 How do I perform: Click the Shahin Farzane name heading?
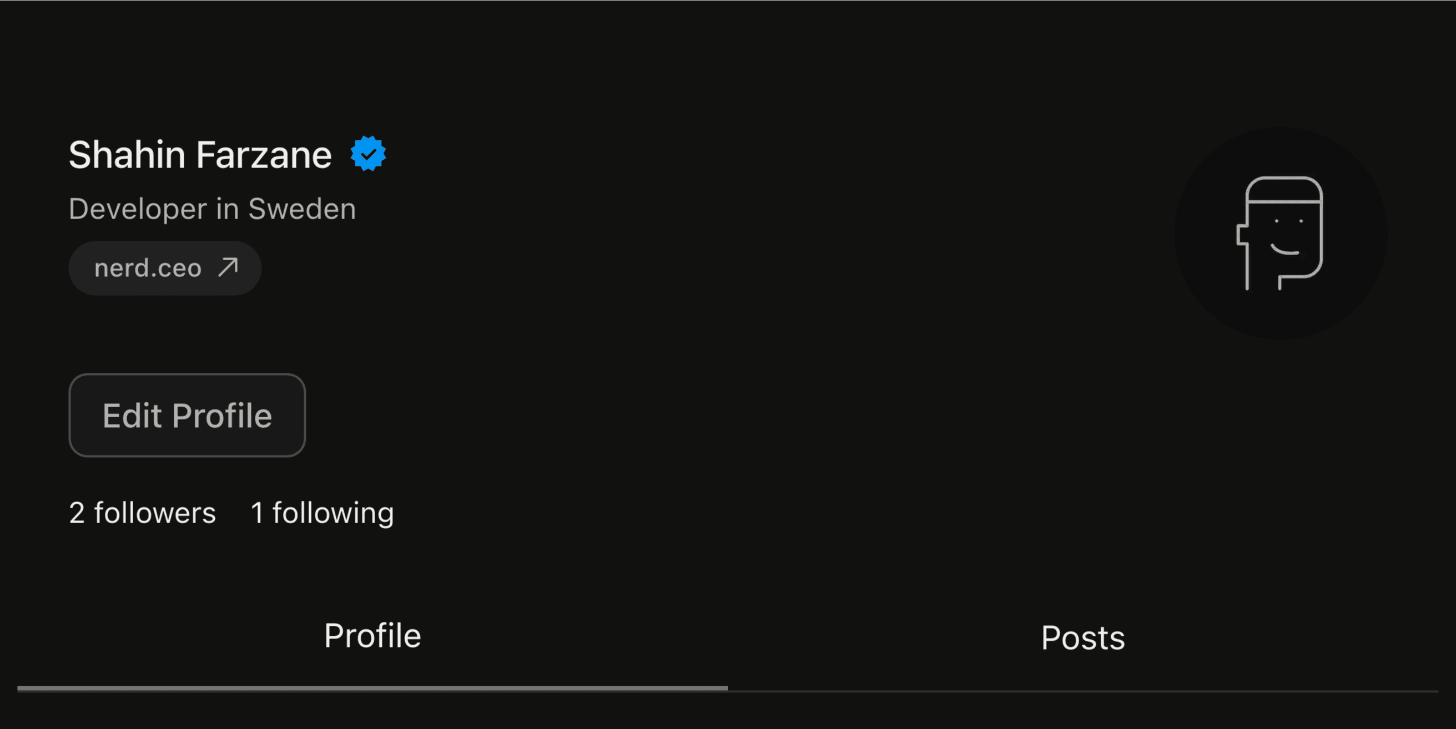coord(200,155)
